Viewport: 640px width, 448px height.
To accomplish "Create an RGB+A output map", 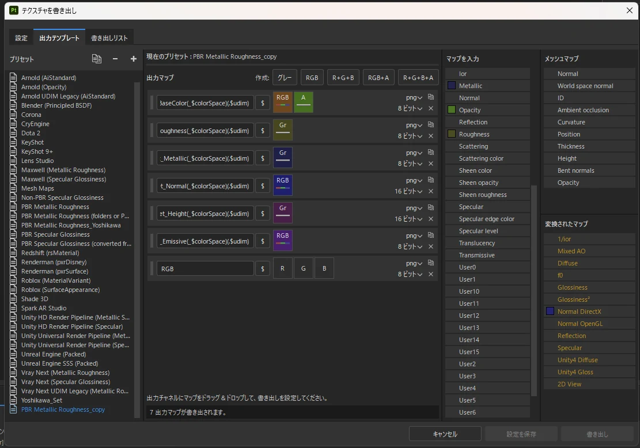I will 378,78.
